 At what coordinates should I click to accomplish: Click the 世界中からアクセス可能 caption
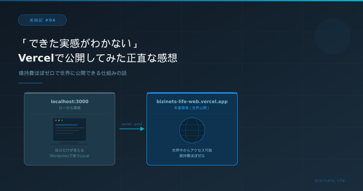(x=192, y=150)
